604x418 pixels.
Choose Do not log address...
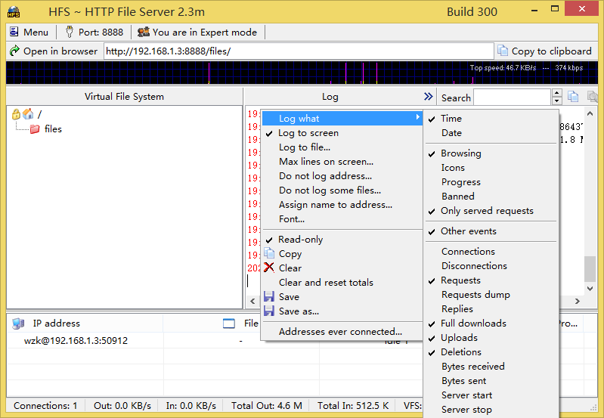(342, 176)
